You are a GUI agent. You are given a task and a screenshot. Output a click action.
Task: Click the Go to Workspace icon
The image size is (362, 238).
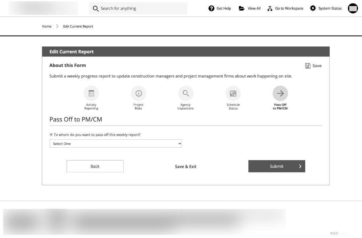[x=270, y=8]
